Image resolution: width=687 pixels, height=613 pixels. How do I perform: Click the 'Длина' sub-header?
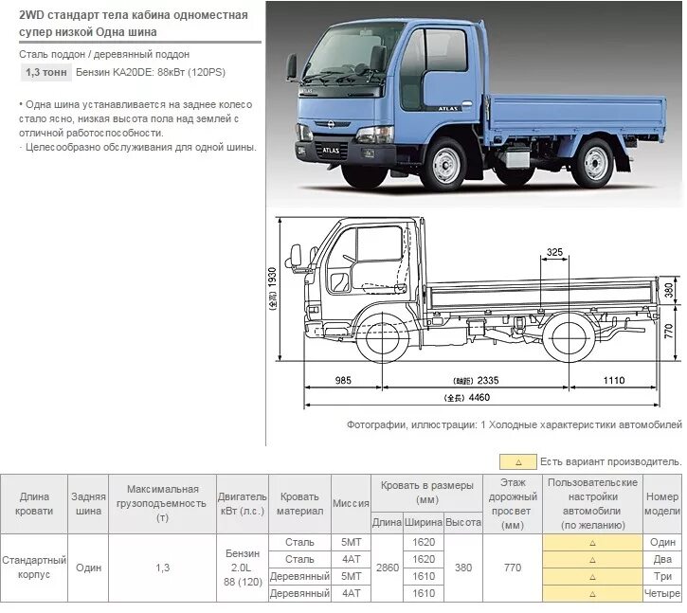pos(387,522)
